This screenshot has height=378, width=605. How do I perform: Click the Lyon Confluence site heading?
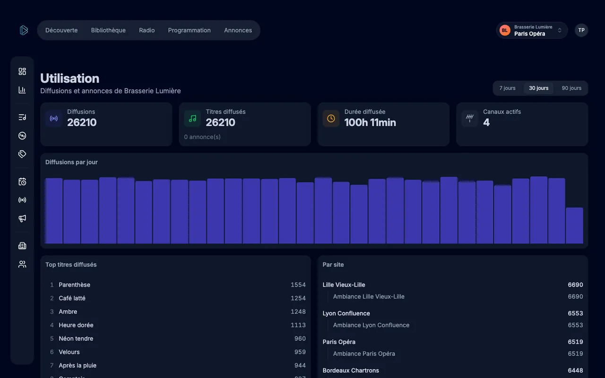point(346,313)
